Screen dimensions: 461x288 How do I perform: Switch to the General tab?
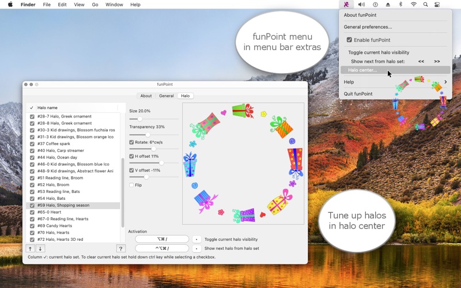pos(167,96)
